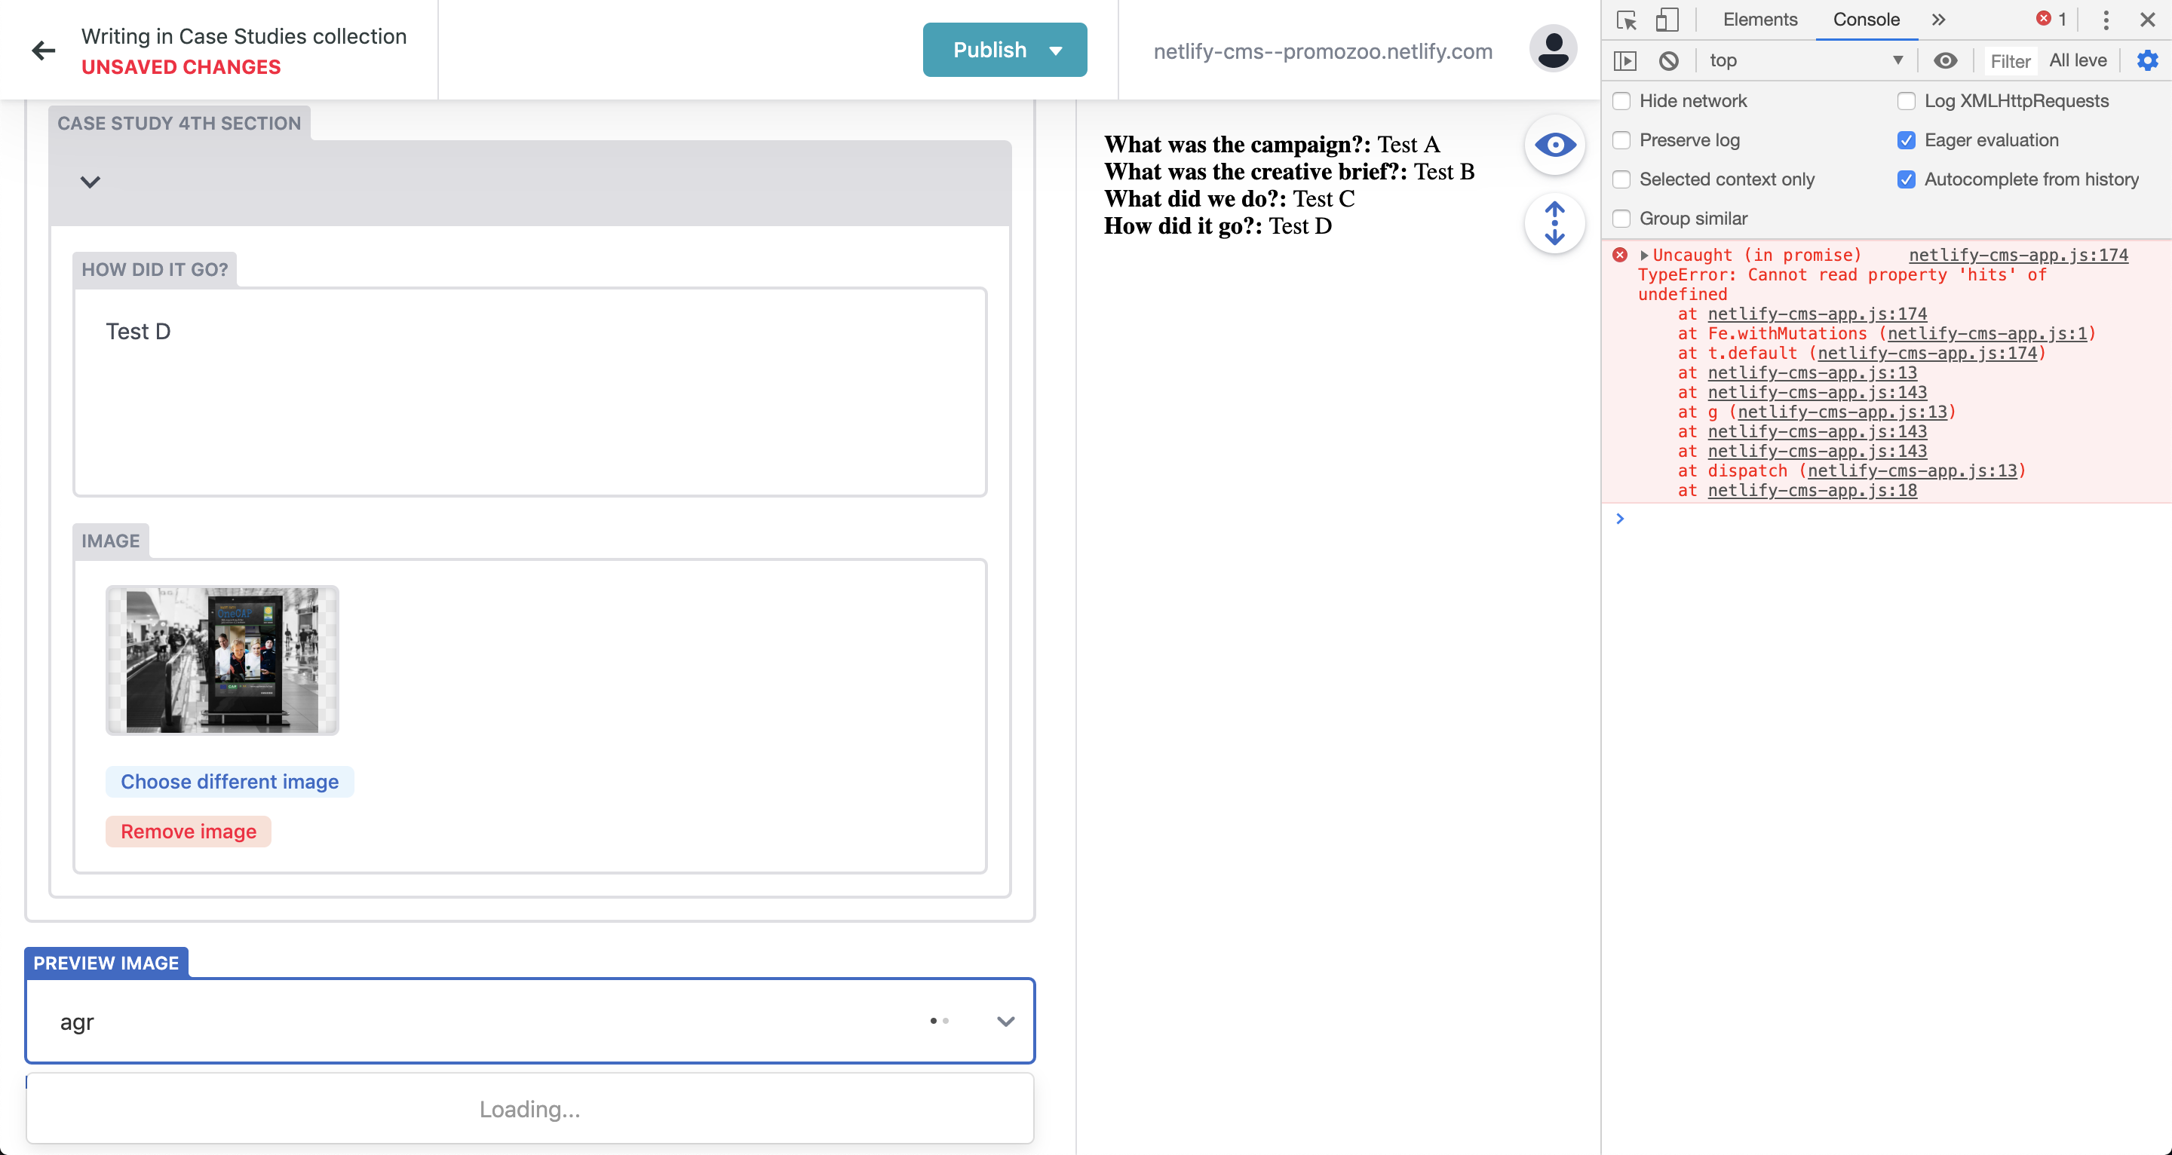Click the Choose different image button
This screenshot has height=1155, width=2172.
pyautogui.click(x=229, y=782)
